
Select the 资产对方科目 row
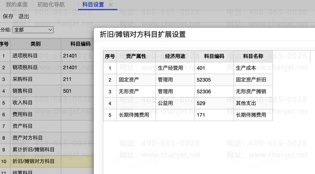47,138
